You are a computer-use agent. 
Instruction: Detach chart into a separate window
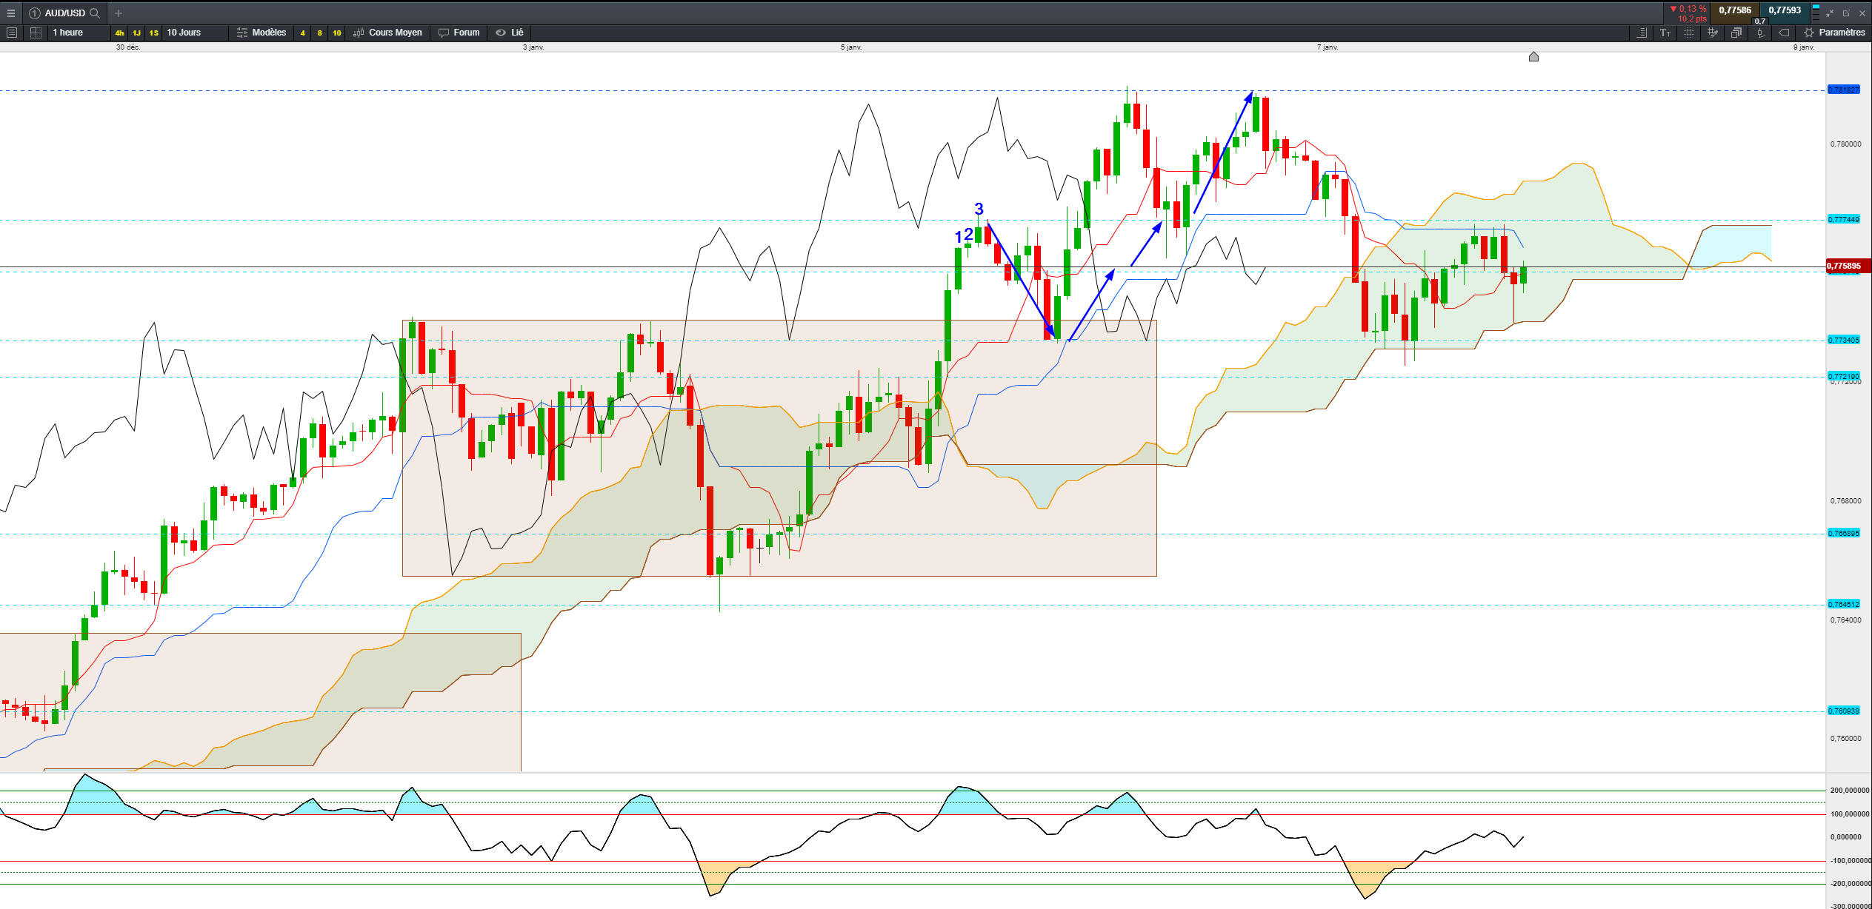point(1846,13)
